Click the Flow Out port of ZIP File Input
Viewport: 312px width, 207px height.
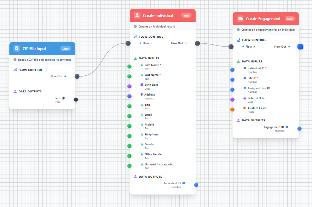pyautogui.click(x=77, y=76)
